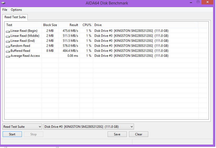Minimize the AIDA64 Disk Benchmark window

pos(191,2)
